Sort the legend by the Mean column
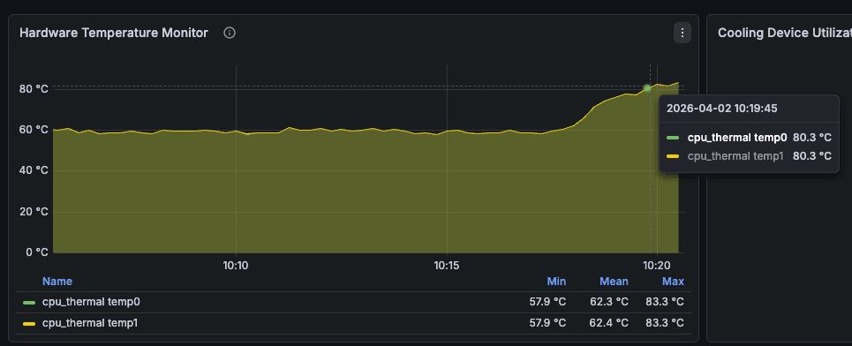Screen dimensions: 852x346 tap(614, 282)
